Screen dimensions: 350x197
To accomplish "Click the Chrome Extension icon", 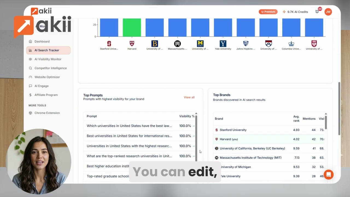I will pos(30,113).
